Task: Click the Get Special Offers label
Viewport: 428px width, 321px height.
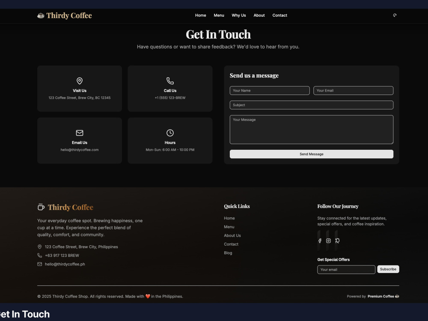Action: 333,260
